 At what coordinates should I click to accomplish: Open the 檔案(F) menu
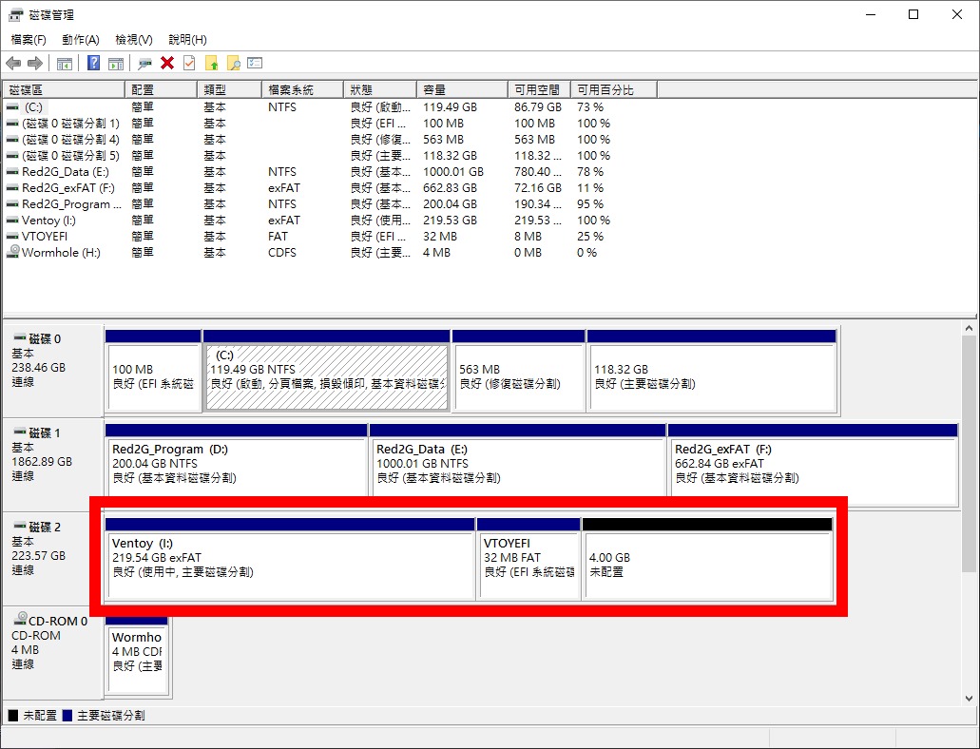[x=29, y=40]
